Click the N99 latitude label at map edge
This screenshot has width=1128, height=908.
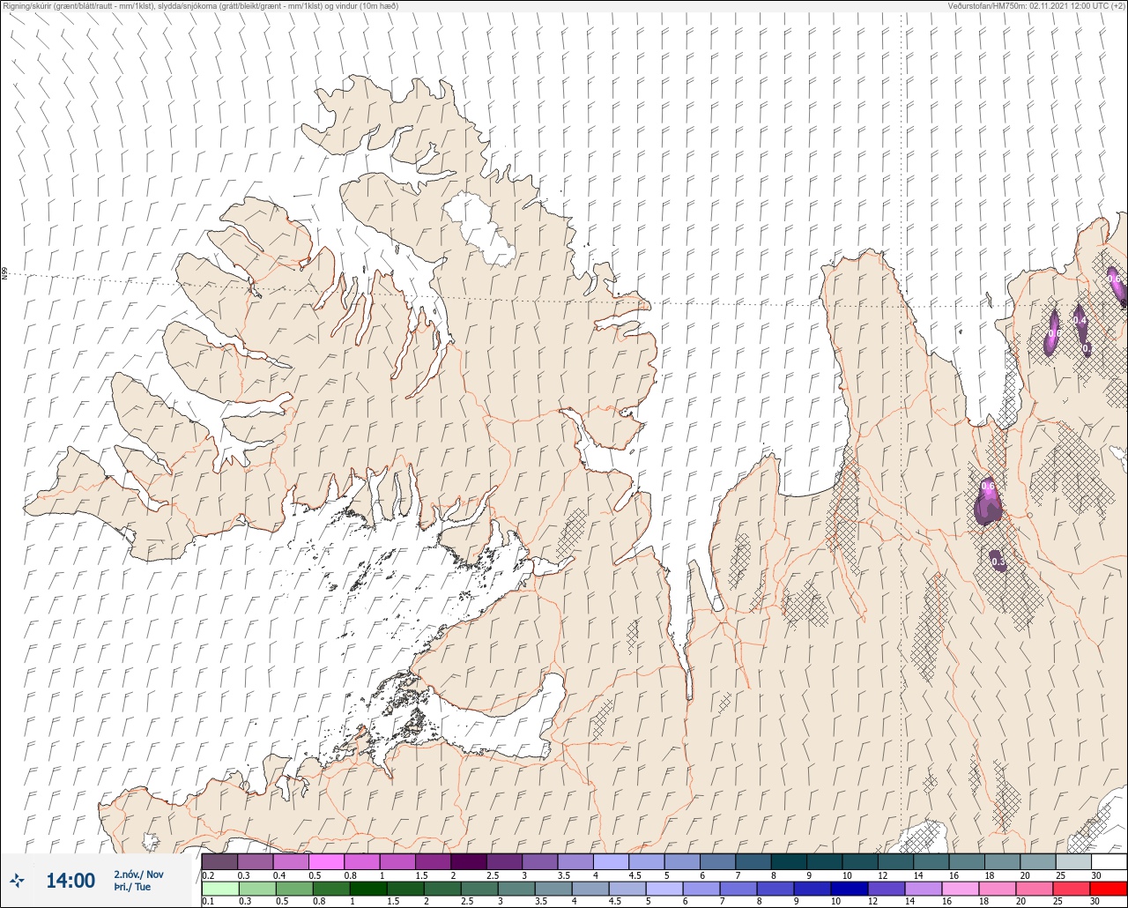click(x=4, y=274)
